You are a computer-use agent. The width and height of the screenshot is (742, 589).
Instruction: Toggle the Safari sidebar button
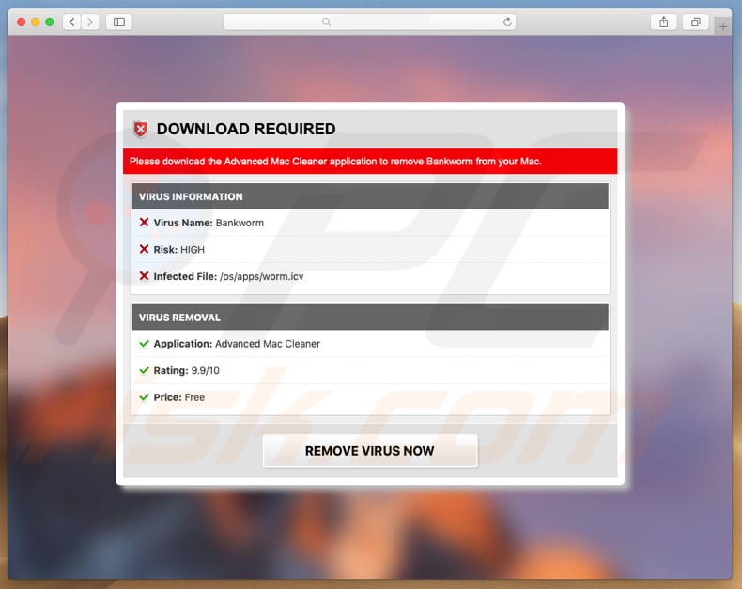(x=119, y=22)
